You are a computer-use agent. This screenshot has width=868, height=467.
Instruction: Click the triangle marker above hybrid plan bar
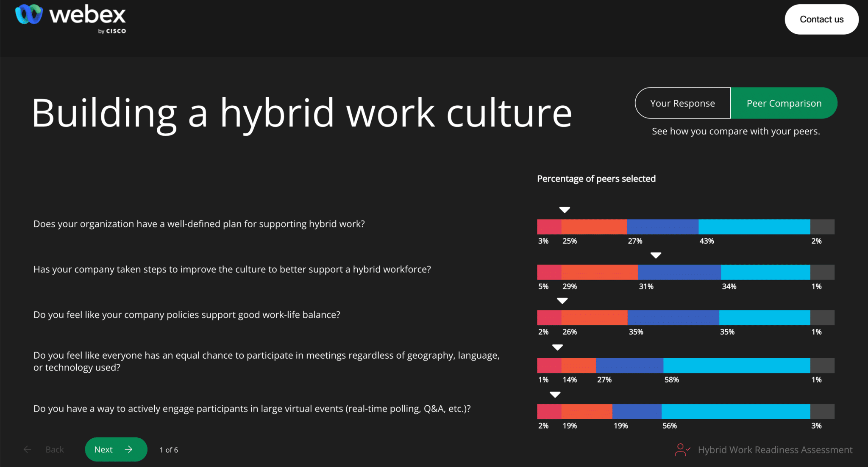point(565,210)
